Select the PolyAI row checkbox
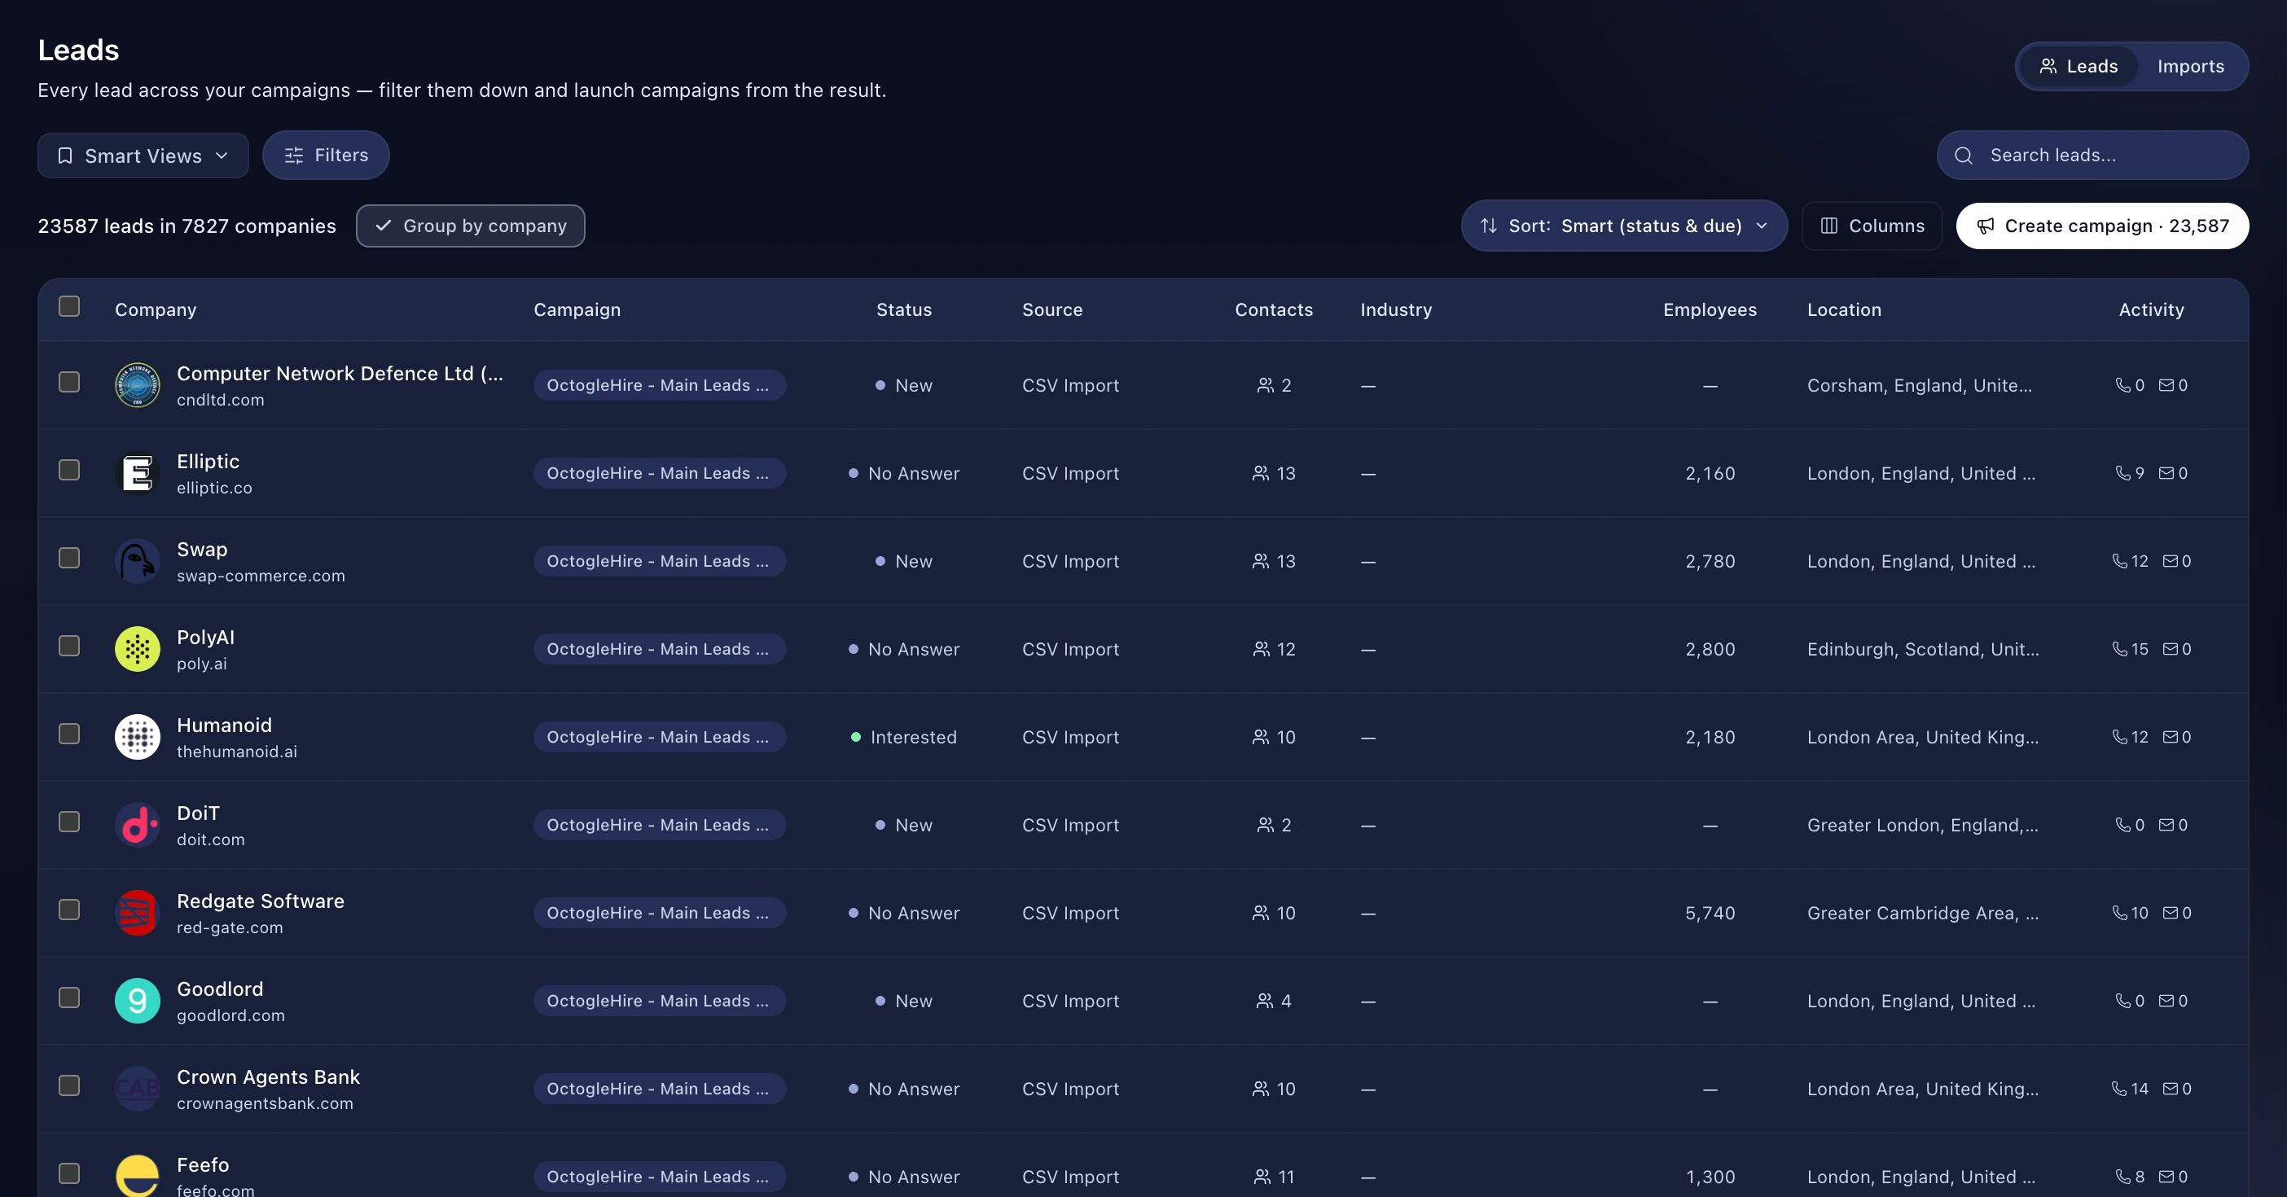The width and height of the screenshot is (2287, 1197). coord(69,645)
